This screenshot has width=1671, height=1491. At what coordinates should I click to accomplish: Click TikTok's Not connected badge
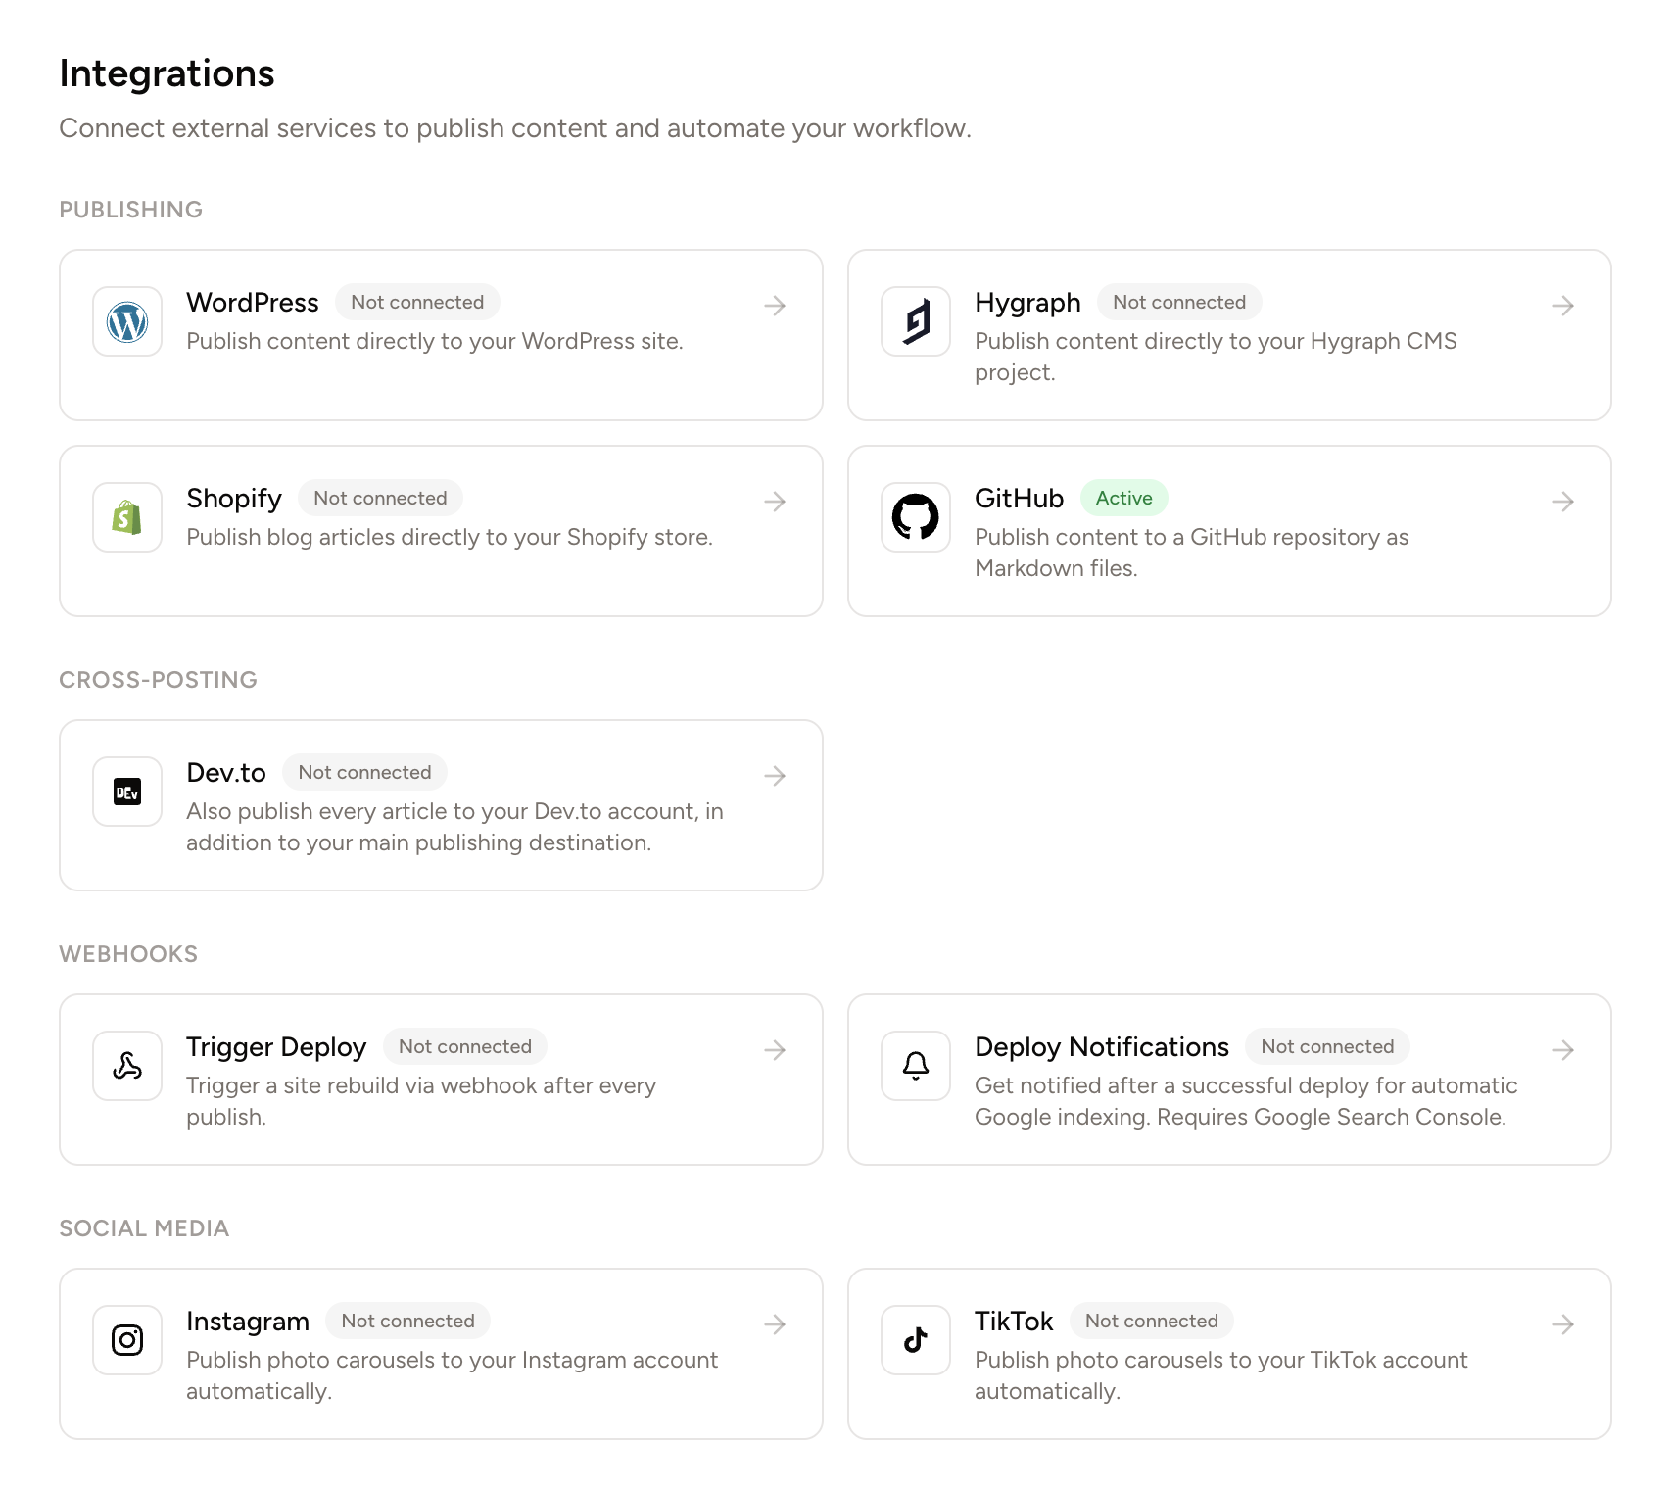pyautogui.click(x=1152, y=1321)
